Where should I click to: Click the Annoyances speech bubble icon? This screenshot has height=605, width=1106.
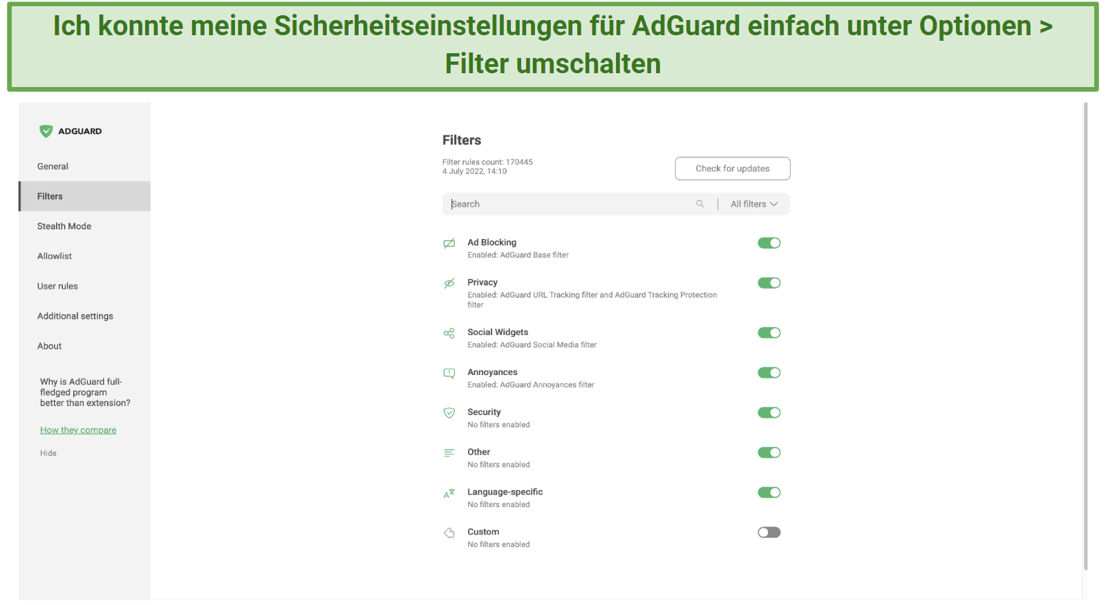tap(449, 373)
